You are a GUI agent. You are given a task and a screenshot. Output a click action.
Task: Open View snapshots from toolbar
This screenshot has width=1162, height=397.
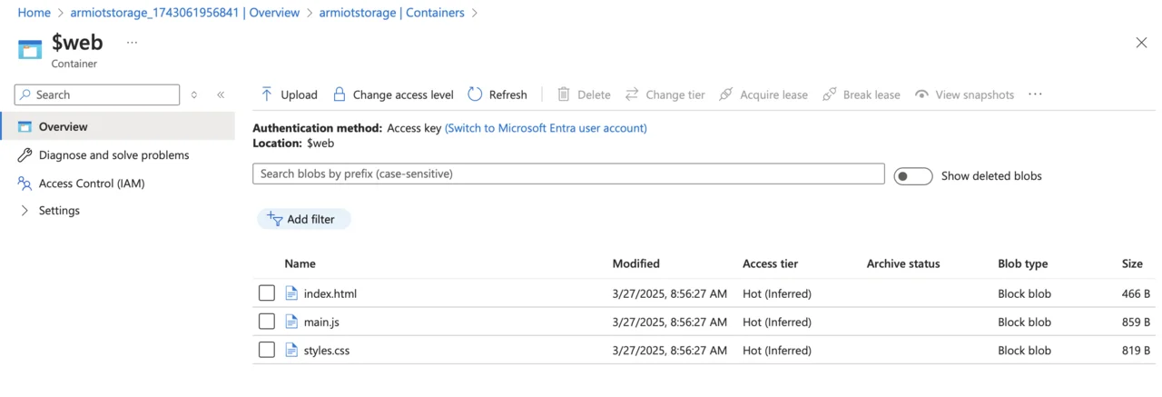964,94
